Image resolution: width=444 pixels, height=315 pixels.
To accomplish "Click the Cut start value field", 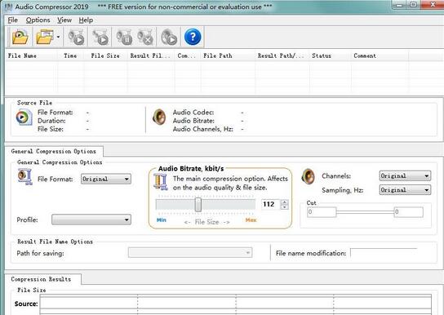I will pyautogui.click(x=322, y=212).
